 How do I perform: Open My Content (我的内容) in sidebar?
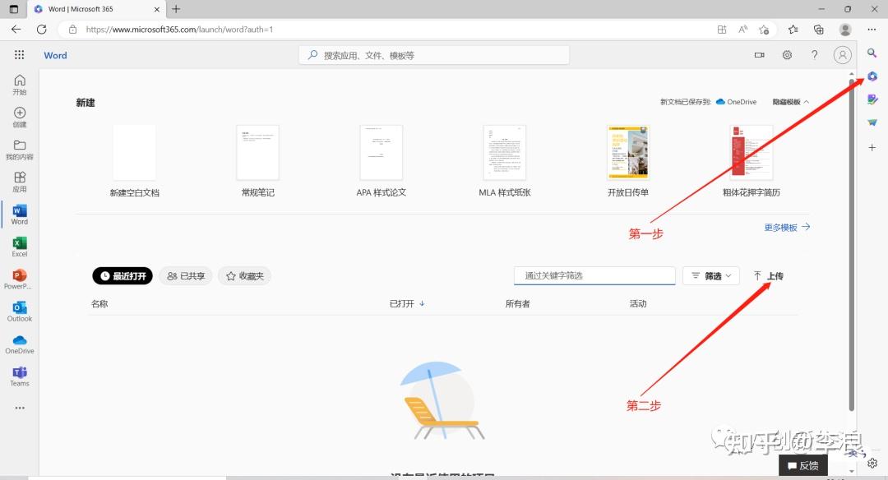pyautogui.click(x=19, y=150)
